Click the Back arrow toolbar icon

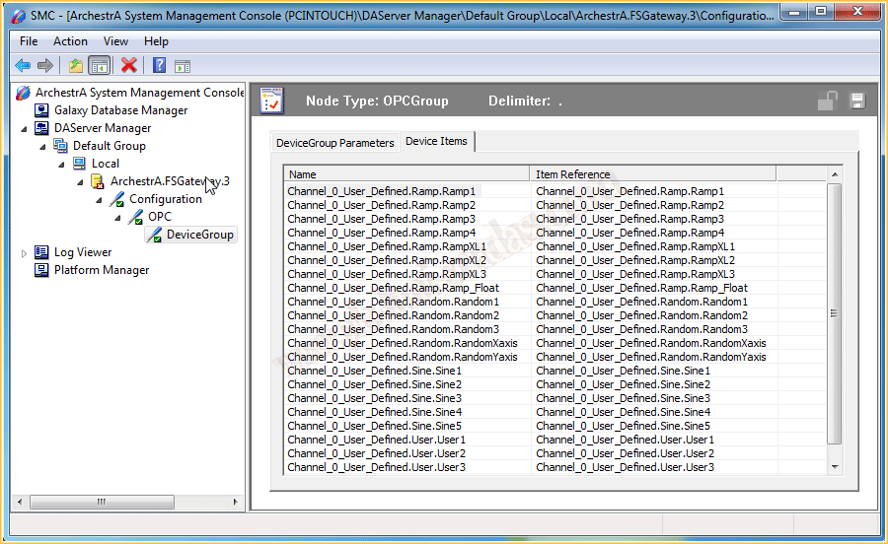(23, 66)
